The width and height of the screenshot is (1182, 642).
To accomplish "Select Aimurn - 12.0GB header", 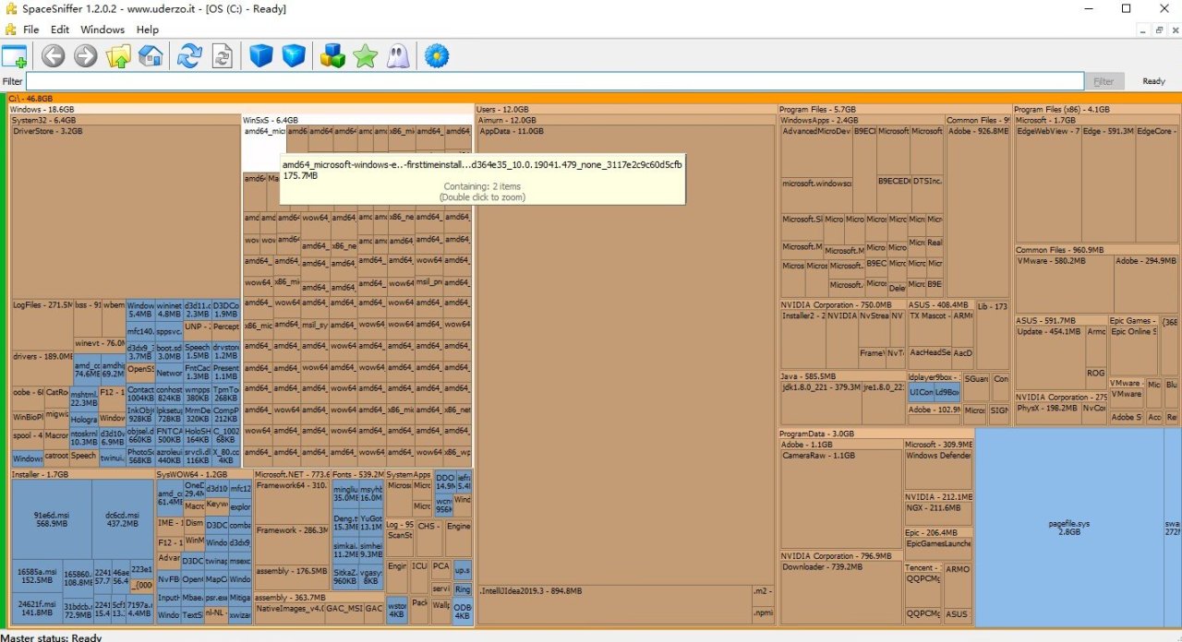I will coord(626,120).
